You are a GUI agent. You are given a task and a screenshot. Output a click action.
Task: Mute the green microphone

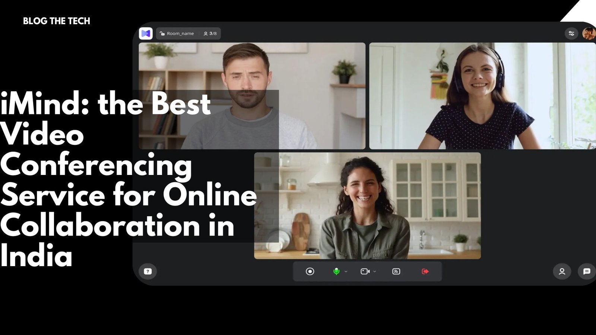336,271
